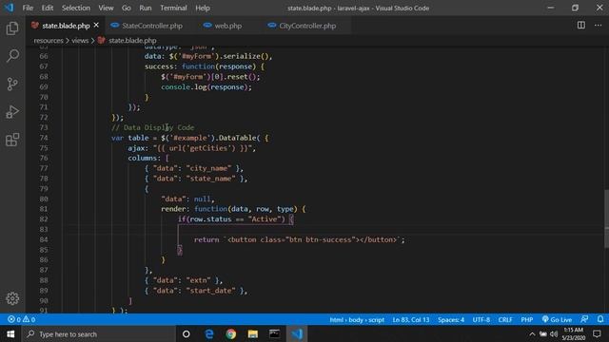Show errors and warnings in status bar
Image resolution: width=609 pixels, height=342 pixels.
(x=21, y=319)
